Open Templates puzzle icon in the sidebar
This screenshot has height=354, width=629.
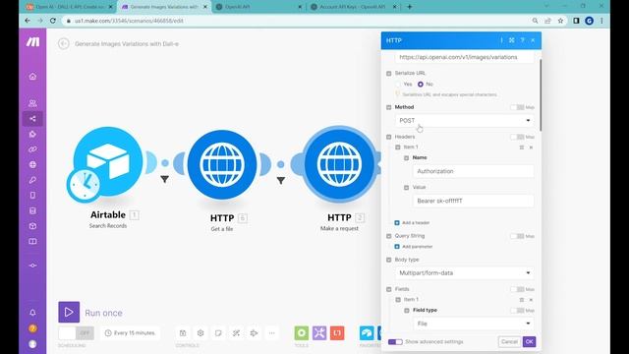(x=32, y=134)
